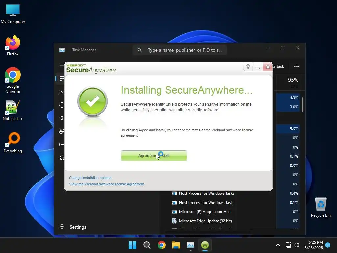337x253 pixels.
Task: View the Webroot software license agreement
Action: pyautogui.click(x=106, y=184)
